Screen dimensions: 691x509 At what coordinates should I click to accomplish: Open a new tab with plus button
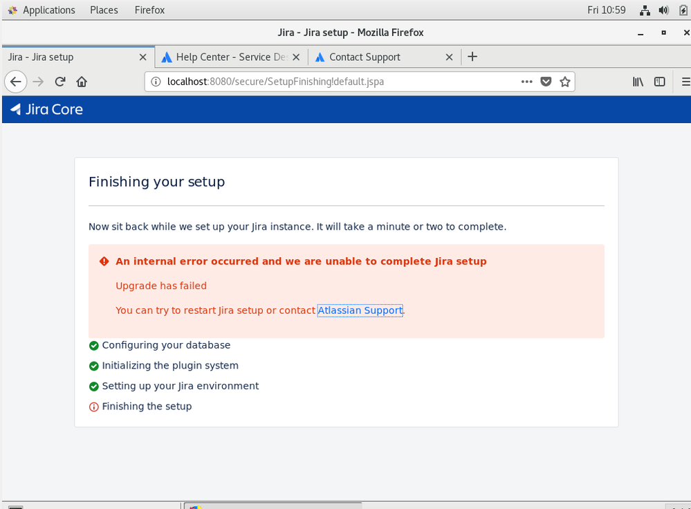[472, 57]
